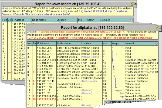Click the IP Address header in the altai.su report
This screenshot has height=108, width=162.
46,44
